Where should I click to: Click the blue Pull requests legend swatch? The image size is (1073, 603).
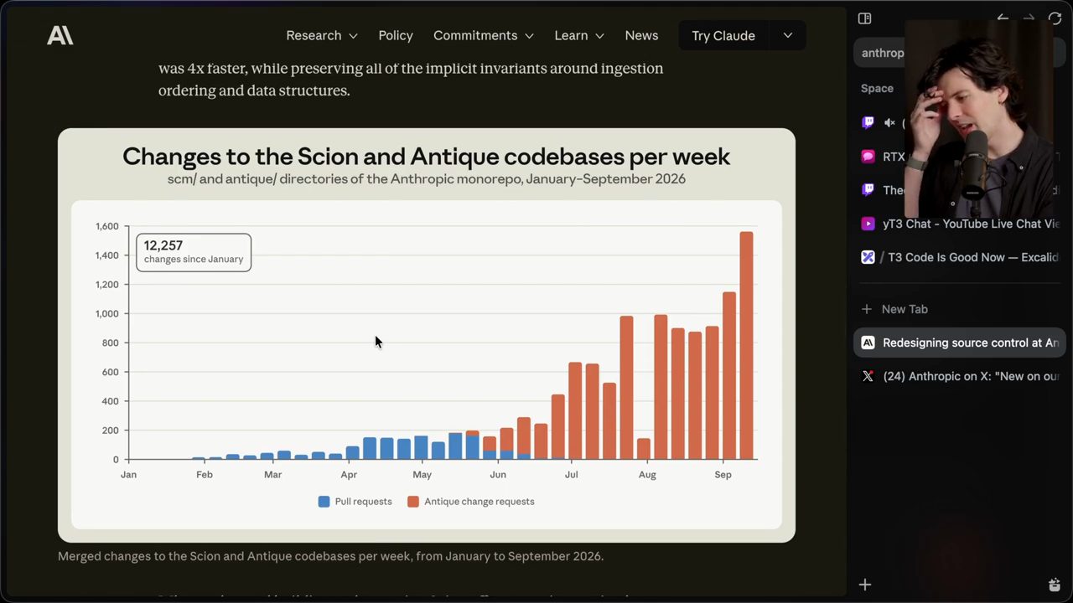pos(324,502)
